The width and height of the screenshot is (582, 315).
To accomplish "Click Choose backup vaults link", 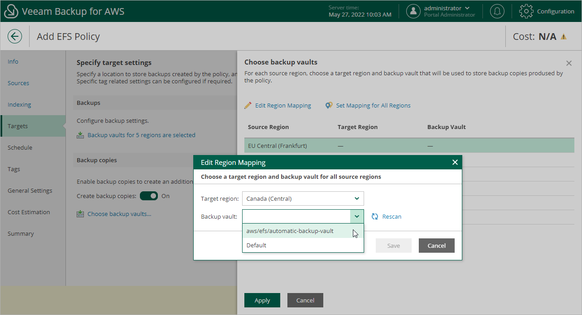I will point(119,214).
